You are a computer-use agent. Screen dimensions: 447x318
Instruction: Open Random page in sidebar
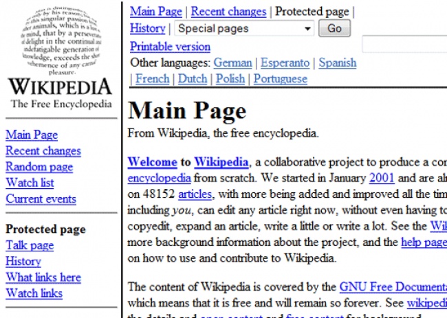pyautogui.click(x=39, y=167)
